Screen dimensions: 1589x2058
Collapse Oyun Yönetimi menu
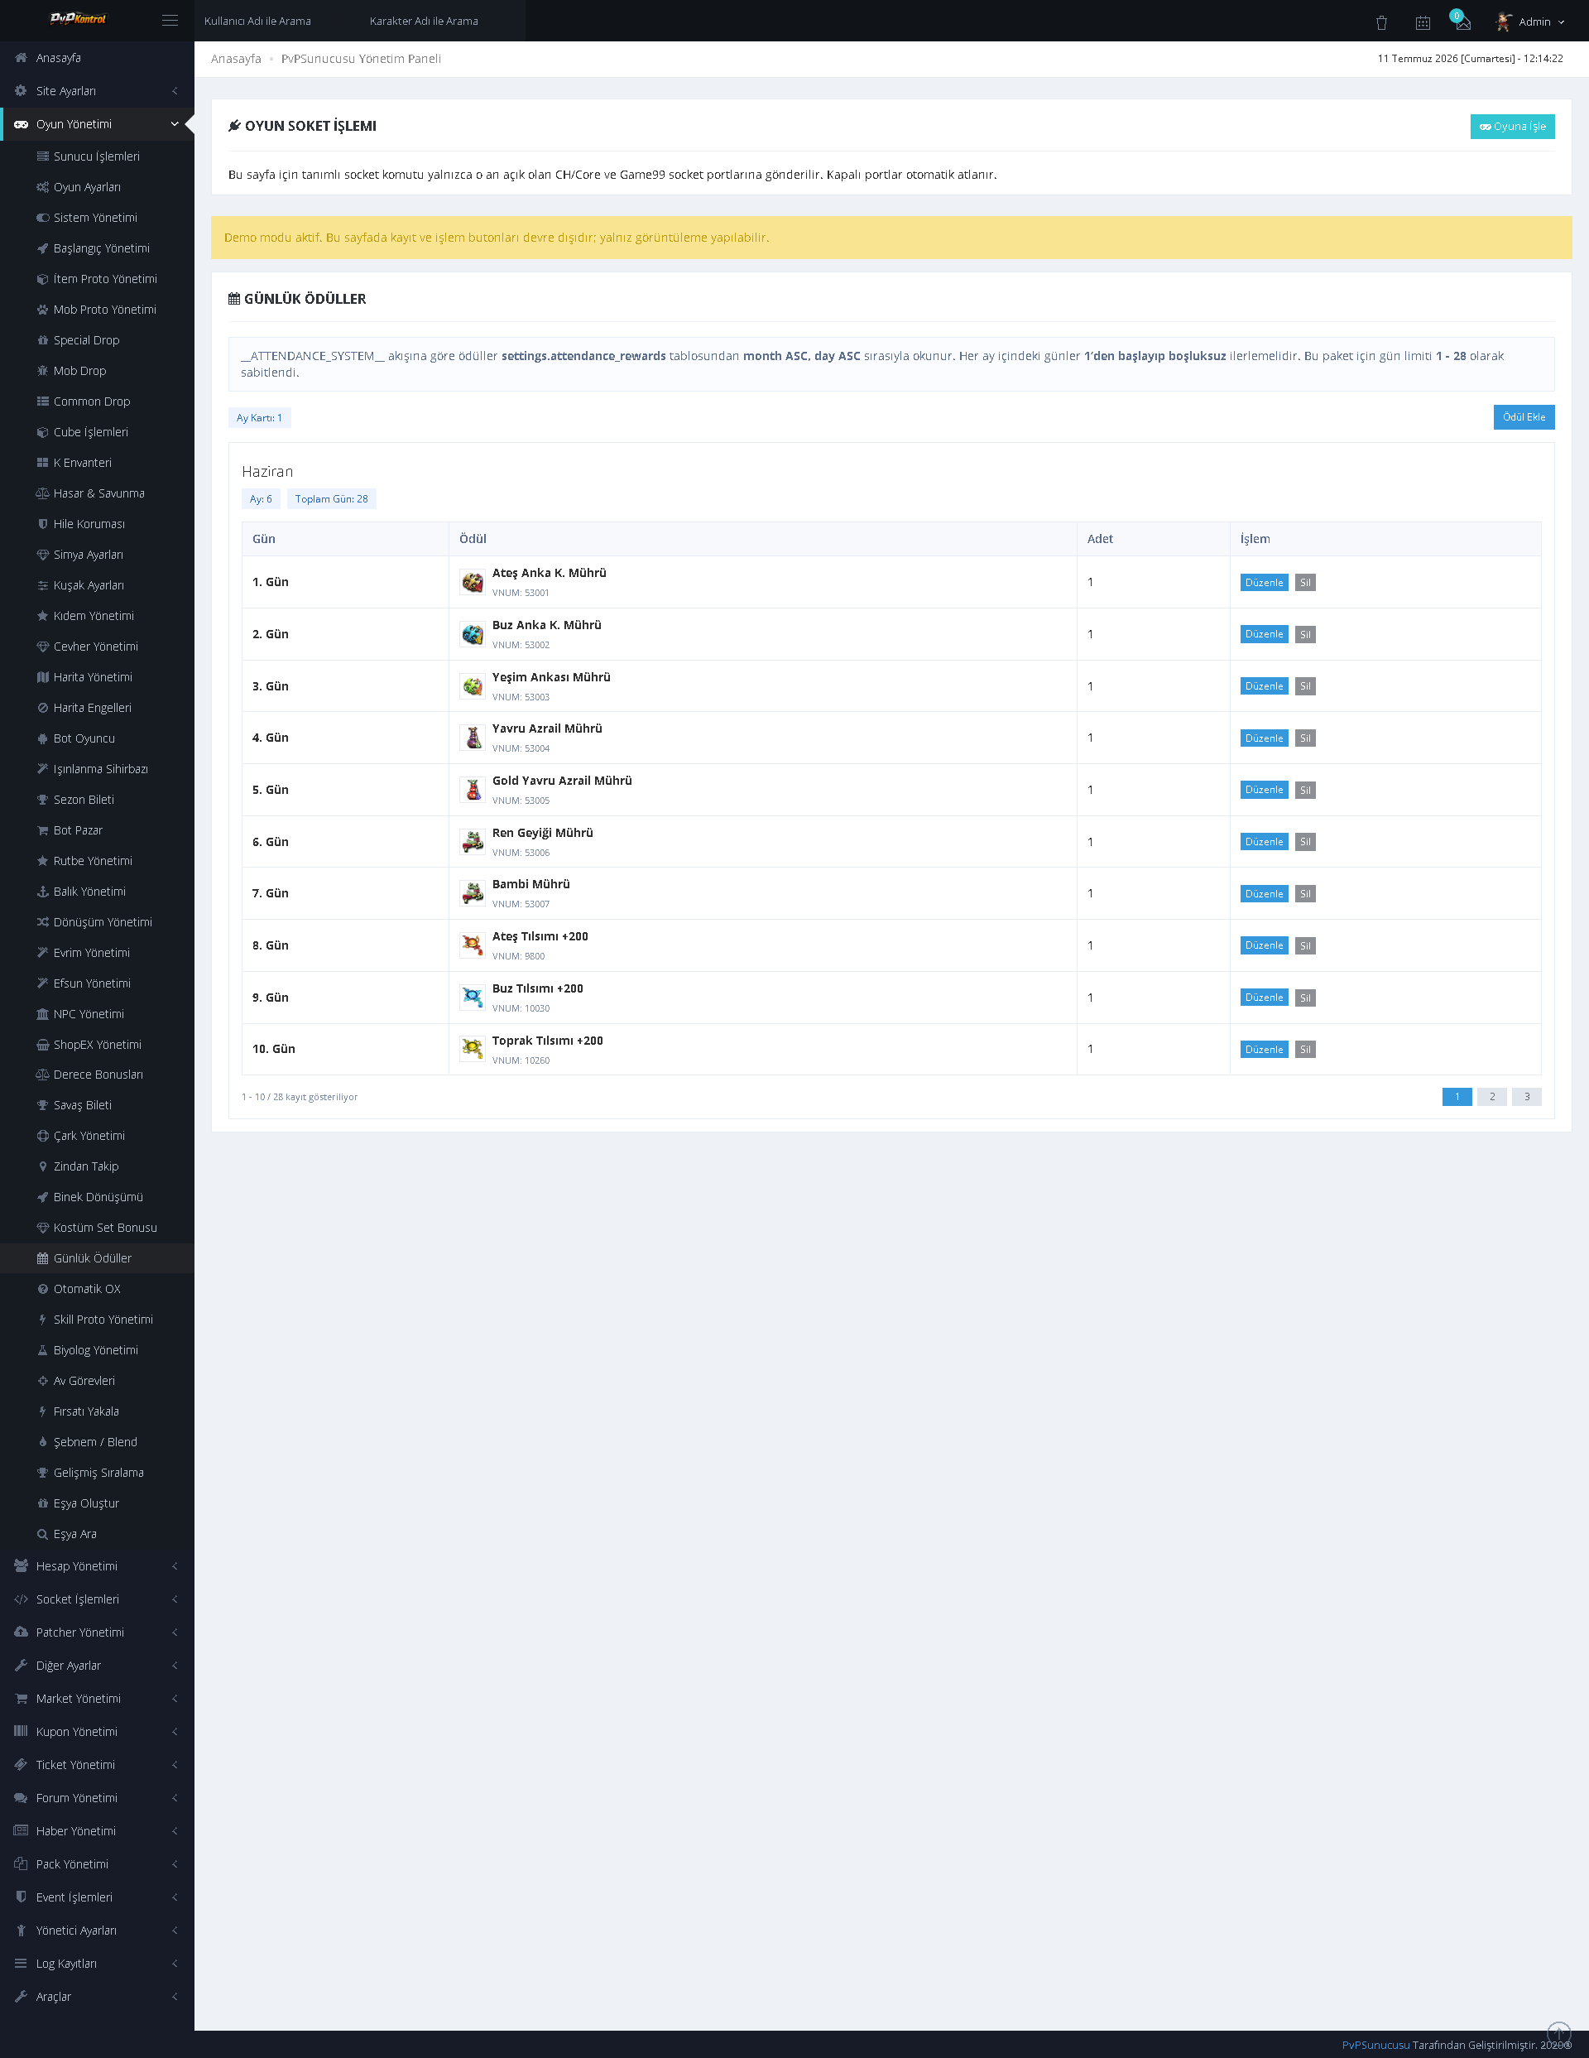pyautogui.click(x=97, y=124)
